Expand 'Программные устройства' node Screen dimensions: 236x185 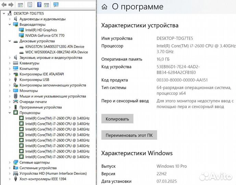(10, 107)
